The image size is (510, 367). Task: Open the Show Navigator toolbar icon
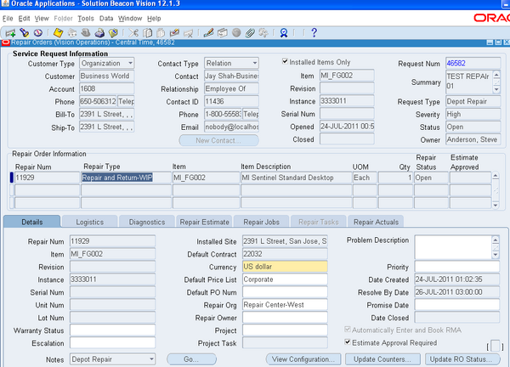point(38,33)
